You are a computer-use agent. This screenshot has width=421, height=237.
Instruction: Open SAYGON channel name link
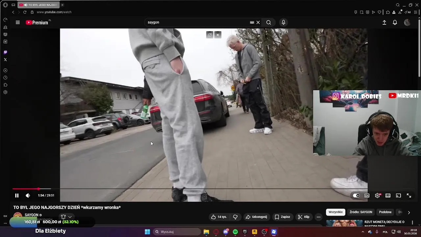click(x=32, y=215)
